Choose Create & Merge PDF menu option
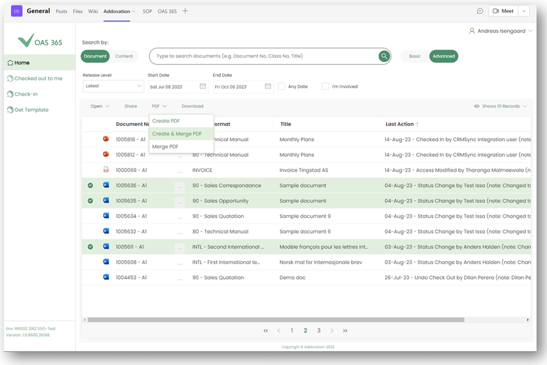This screenshot has height=365, width=547. tap(177, 134)
